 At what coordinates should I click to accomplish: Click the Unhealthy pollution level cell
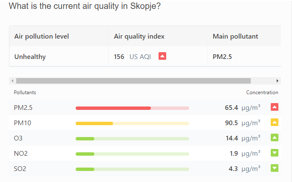pos(30,56)
